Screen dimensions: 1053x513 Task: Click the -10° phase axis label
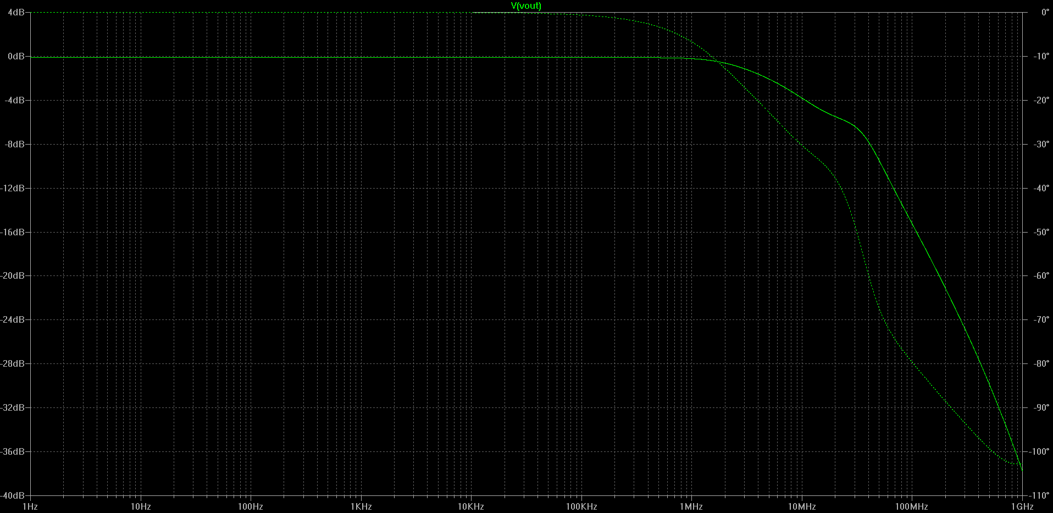point(1041,56)
